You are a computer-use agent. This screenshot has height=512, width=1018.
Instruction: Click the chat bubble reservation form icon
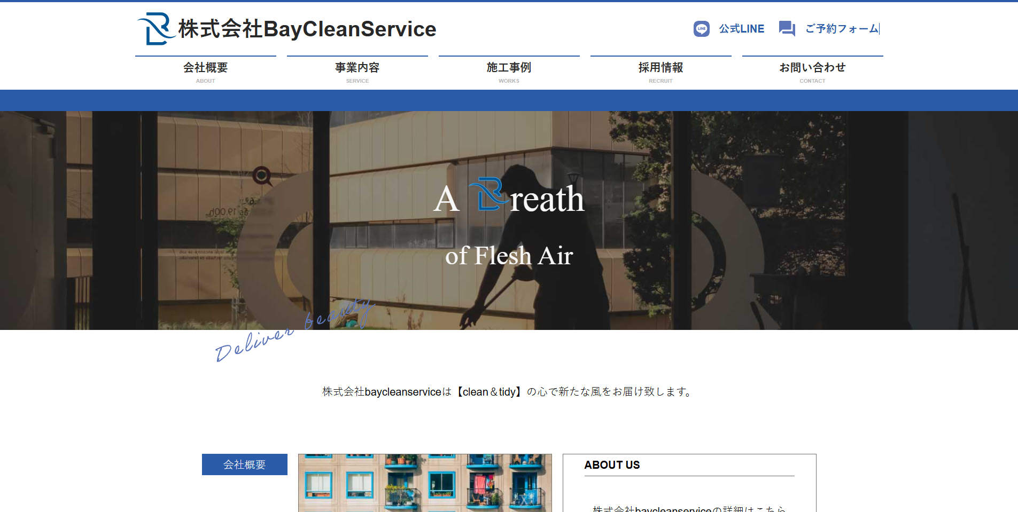pyautogui.click(x=787, y=29)
